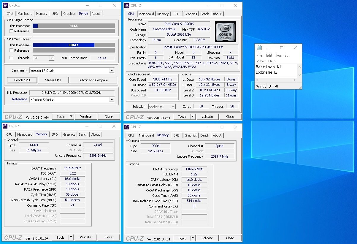Click Notepad's horizontal scrollbar right arrow
Image resolution: width=357 pixels, height=244 pixels.
click(x=295, y=80)
